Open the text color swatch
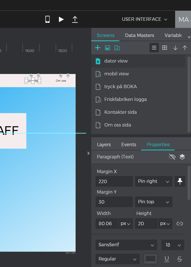 click(150, 259)
